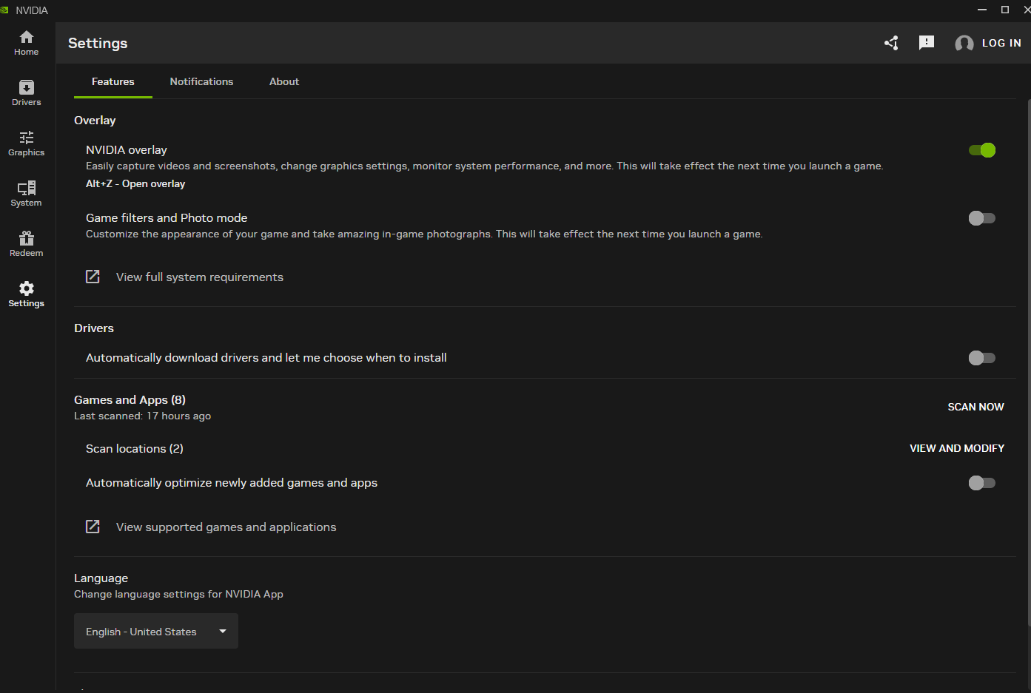Disable the NVIDIA overlay toggle
1031x693 pixels.
982,150
